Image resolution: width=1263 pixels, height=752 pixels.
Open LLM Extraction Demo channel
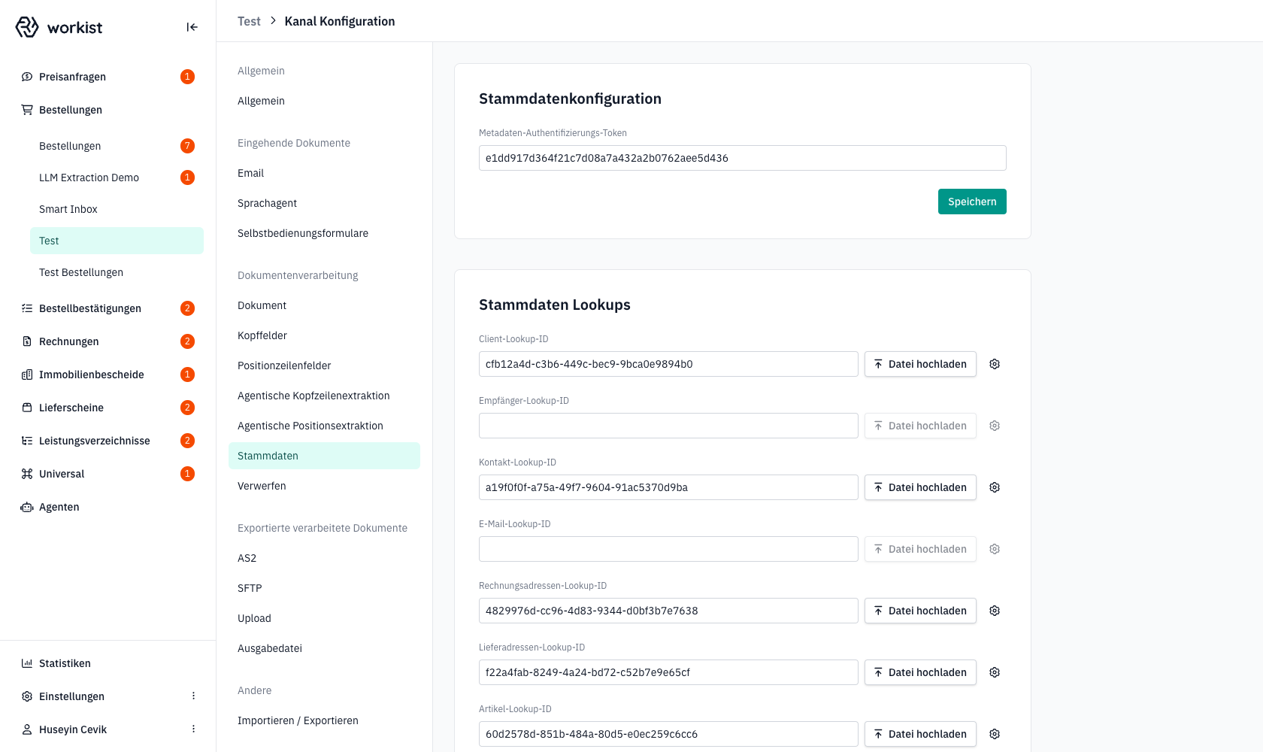pos(117,177)
